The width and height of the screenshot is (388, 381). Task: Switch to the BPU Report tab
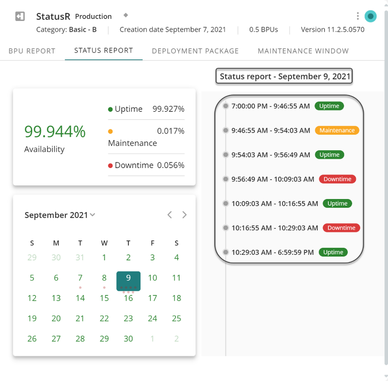tap(32, 51)
